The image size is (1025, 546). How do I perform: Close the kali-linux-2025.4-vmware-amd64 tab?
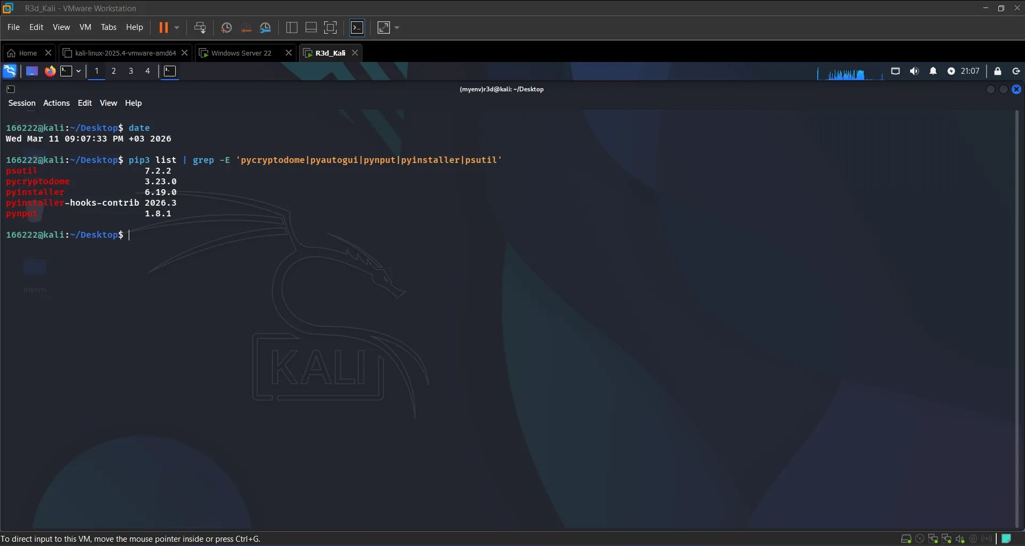pyautogui.click(x=185, y=53)
